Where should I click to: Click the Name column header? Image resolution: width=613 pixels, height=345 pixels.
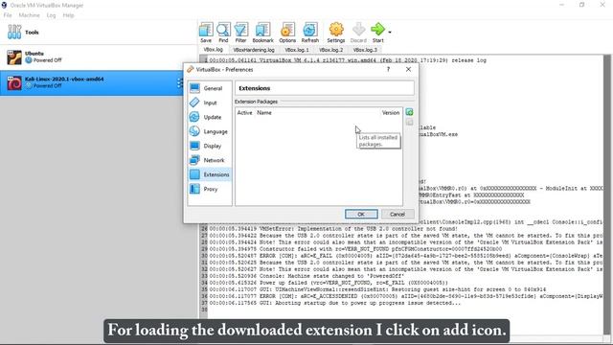tap(264, 113)
